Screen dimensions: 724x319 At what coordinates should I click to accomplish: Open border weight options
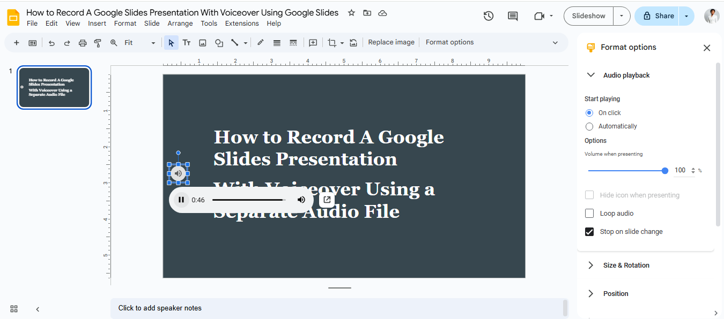(277, 43)
